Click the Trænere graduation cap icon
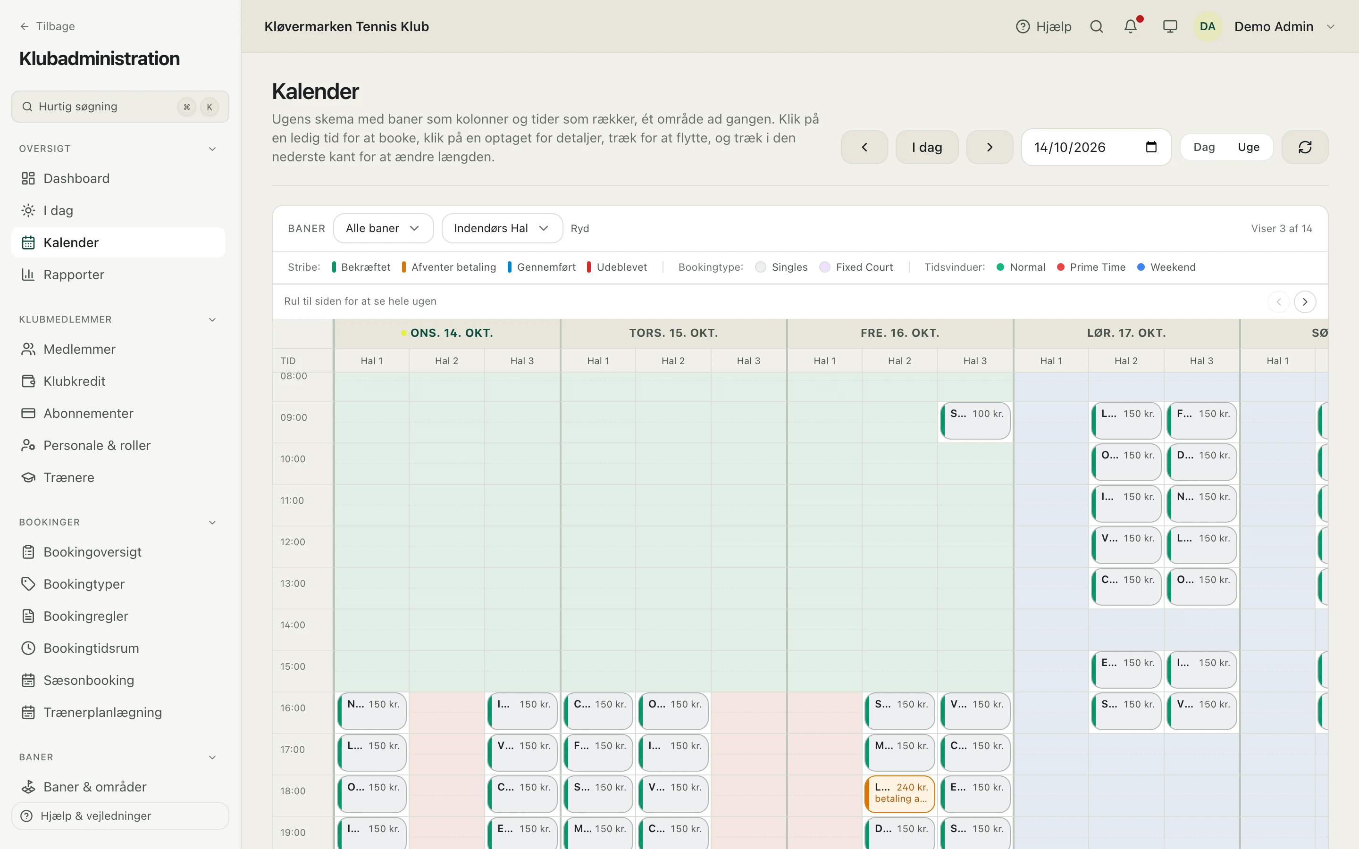 coord(28,477)
